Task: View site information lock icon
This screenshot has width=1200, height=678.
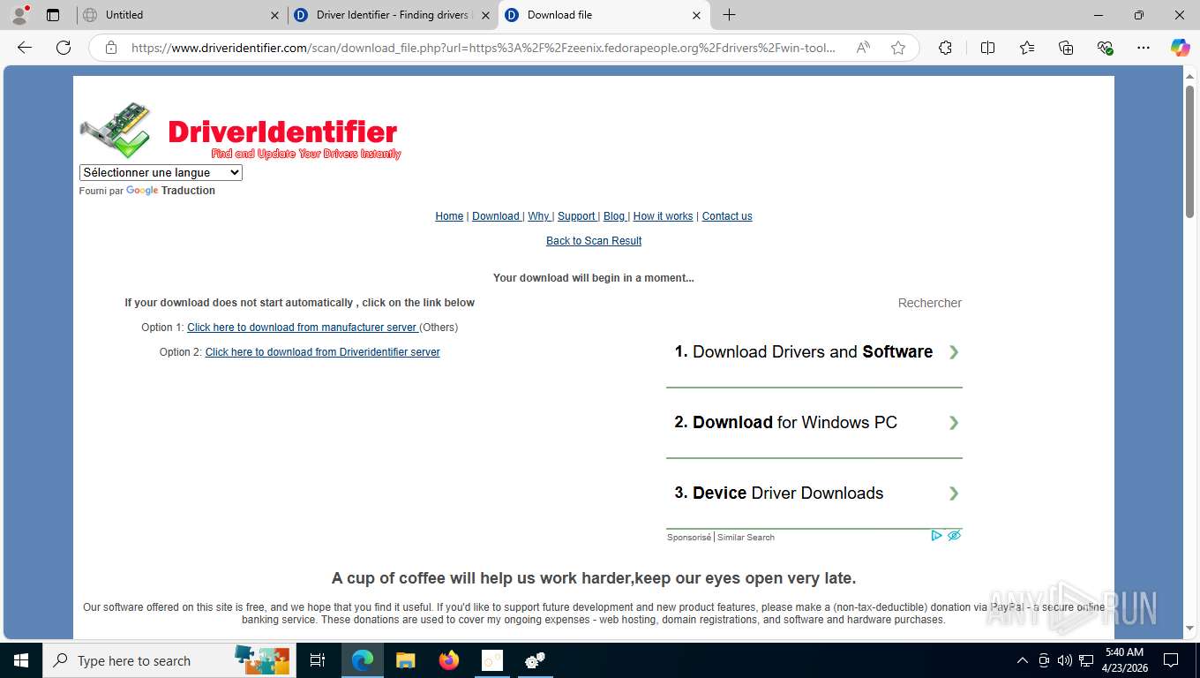Action: point(111,48)
